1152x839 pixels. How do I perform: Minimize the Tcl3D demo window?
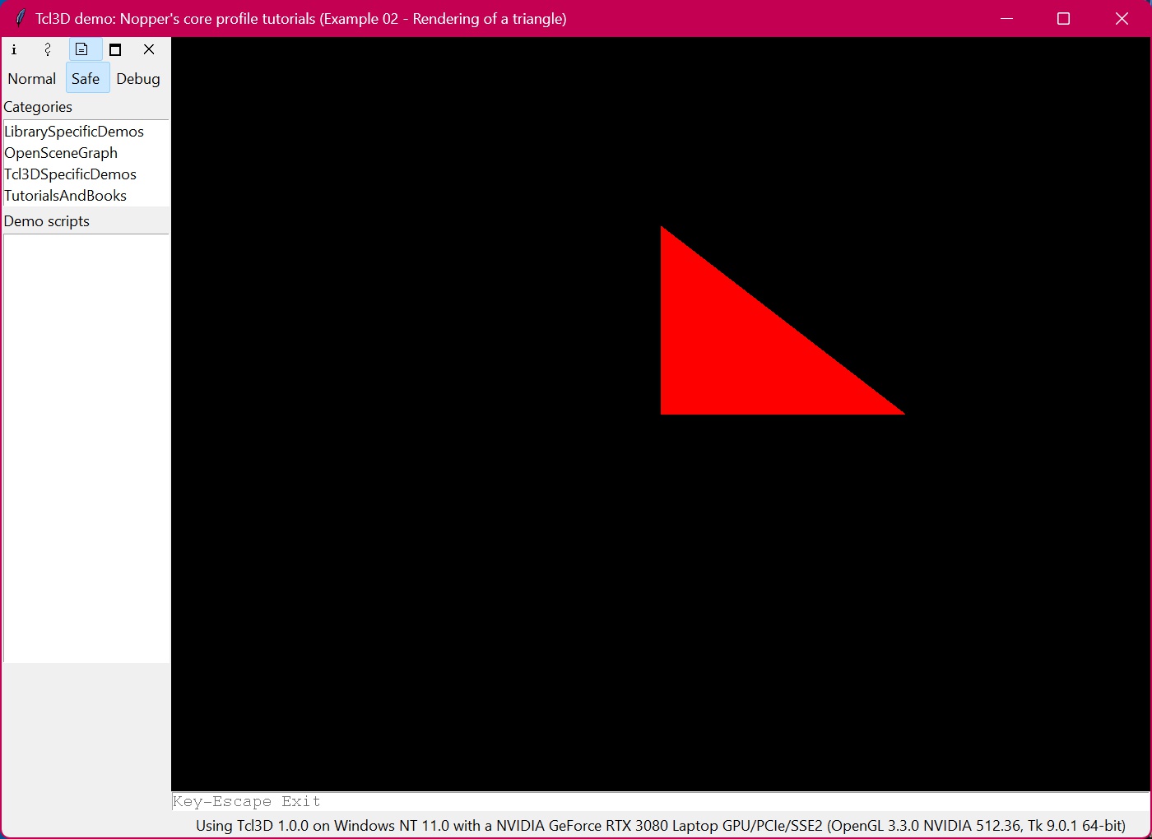click(1006, 18)
